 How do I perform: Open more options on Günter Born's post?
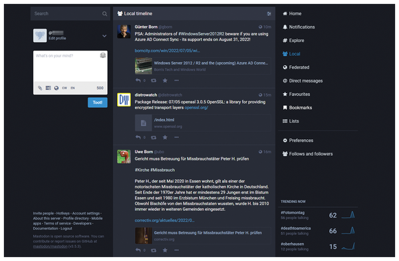(x=176, y=81)
